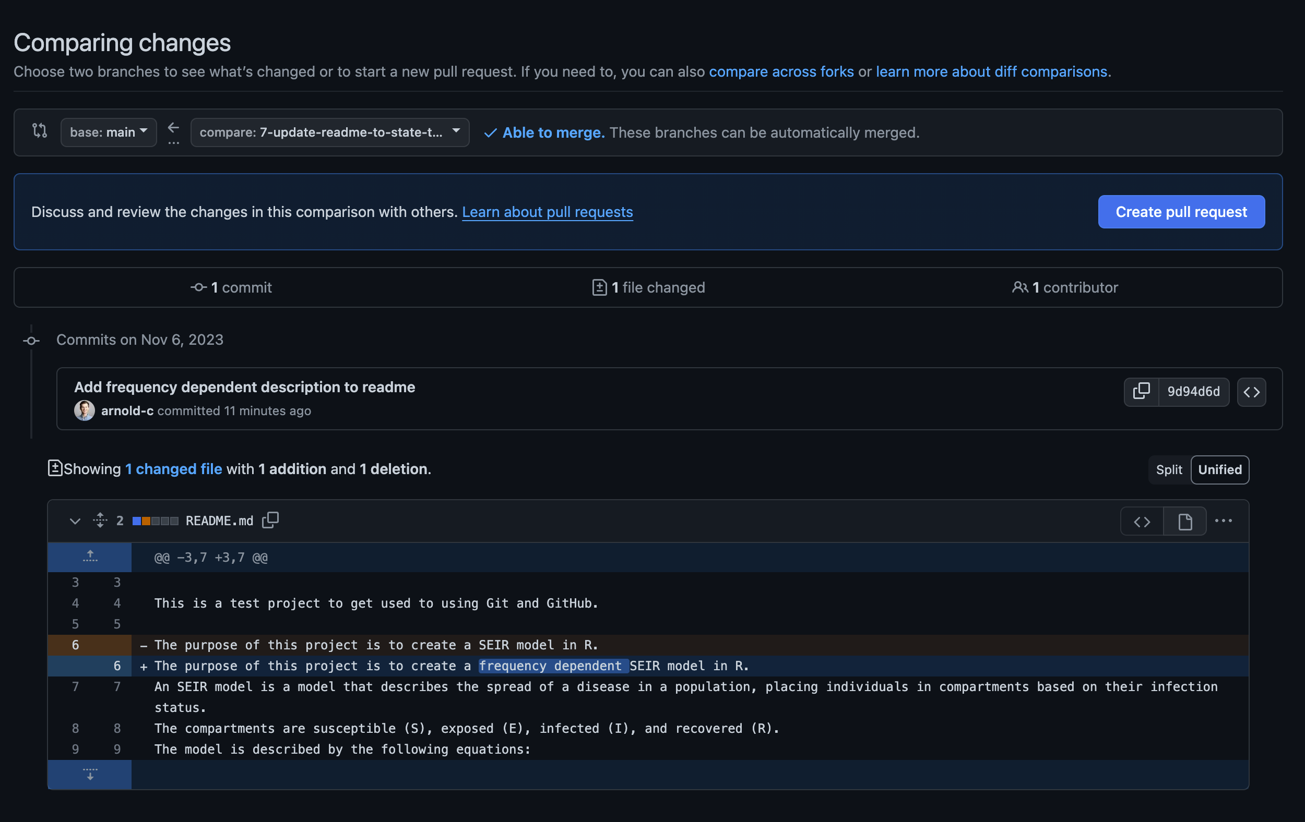The height and width of the screenshot is (822, 1305).
Task: Open the 1 commit tab
Action: pos(231,287)
